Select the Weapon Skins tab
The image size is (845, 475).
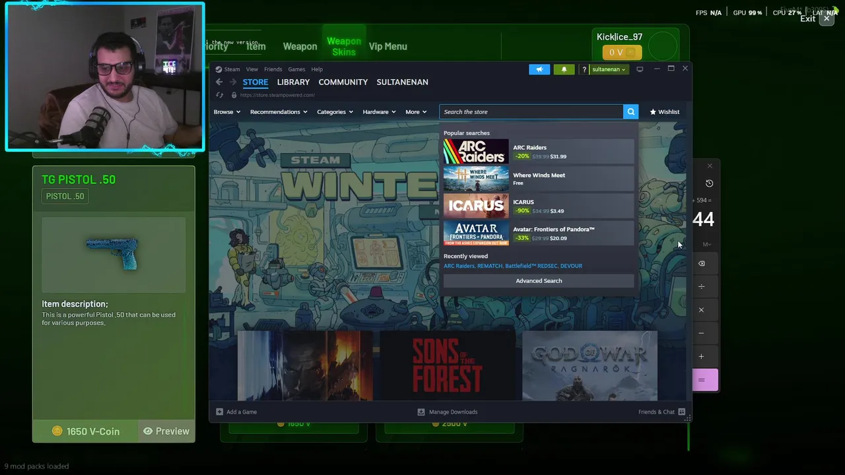(344, 47)
